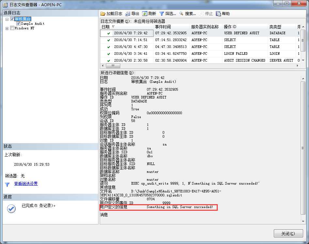Uncheck the Sample Audit checkbox
Screen dimensions: 309x244
pos(18,23)
